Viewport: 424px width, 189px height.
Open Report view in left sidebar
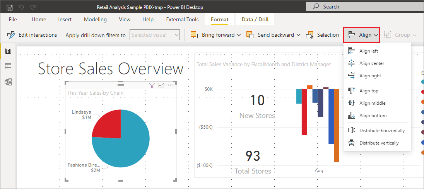coord(8,51)
